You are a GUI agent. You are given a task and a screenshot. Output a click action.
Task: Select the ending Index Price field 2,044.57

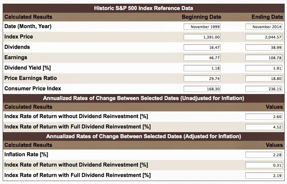tap(264, 37)
